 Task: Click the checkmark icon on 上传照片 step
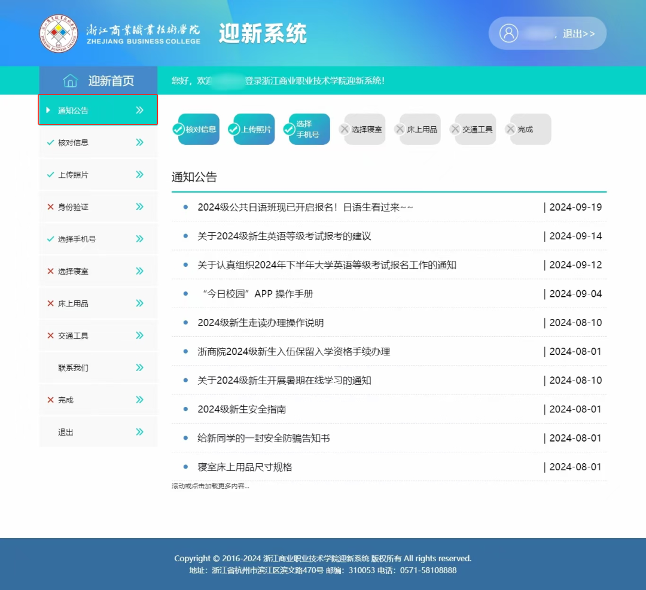[233, 129]
